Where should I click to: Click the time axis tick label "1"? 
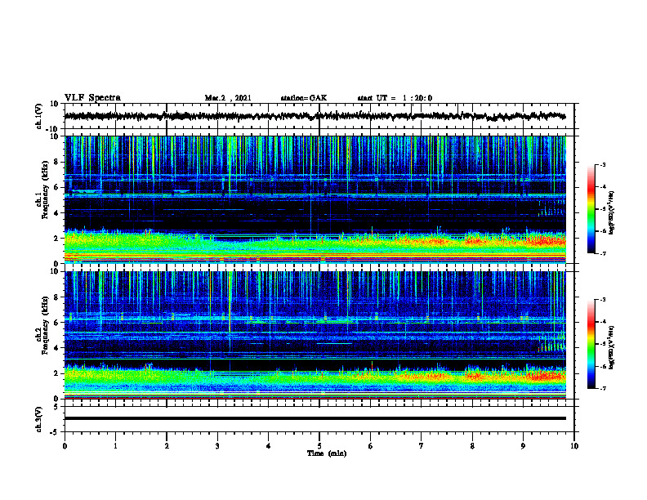pos(115,446)
